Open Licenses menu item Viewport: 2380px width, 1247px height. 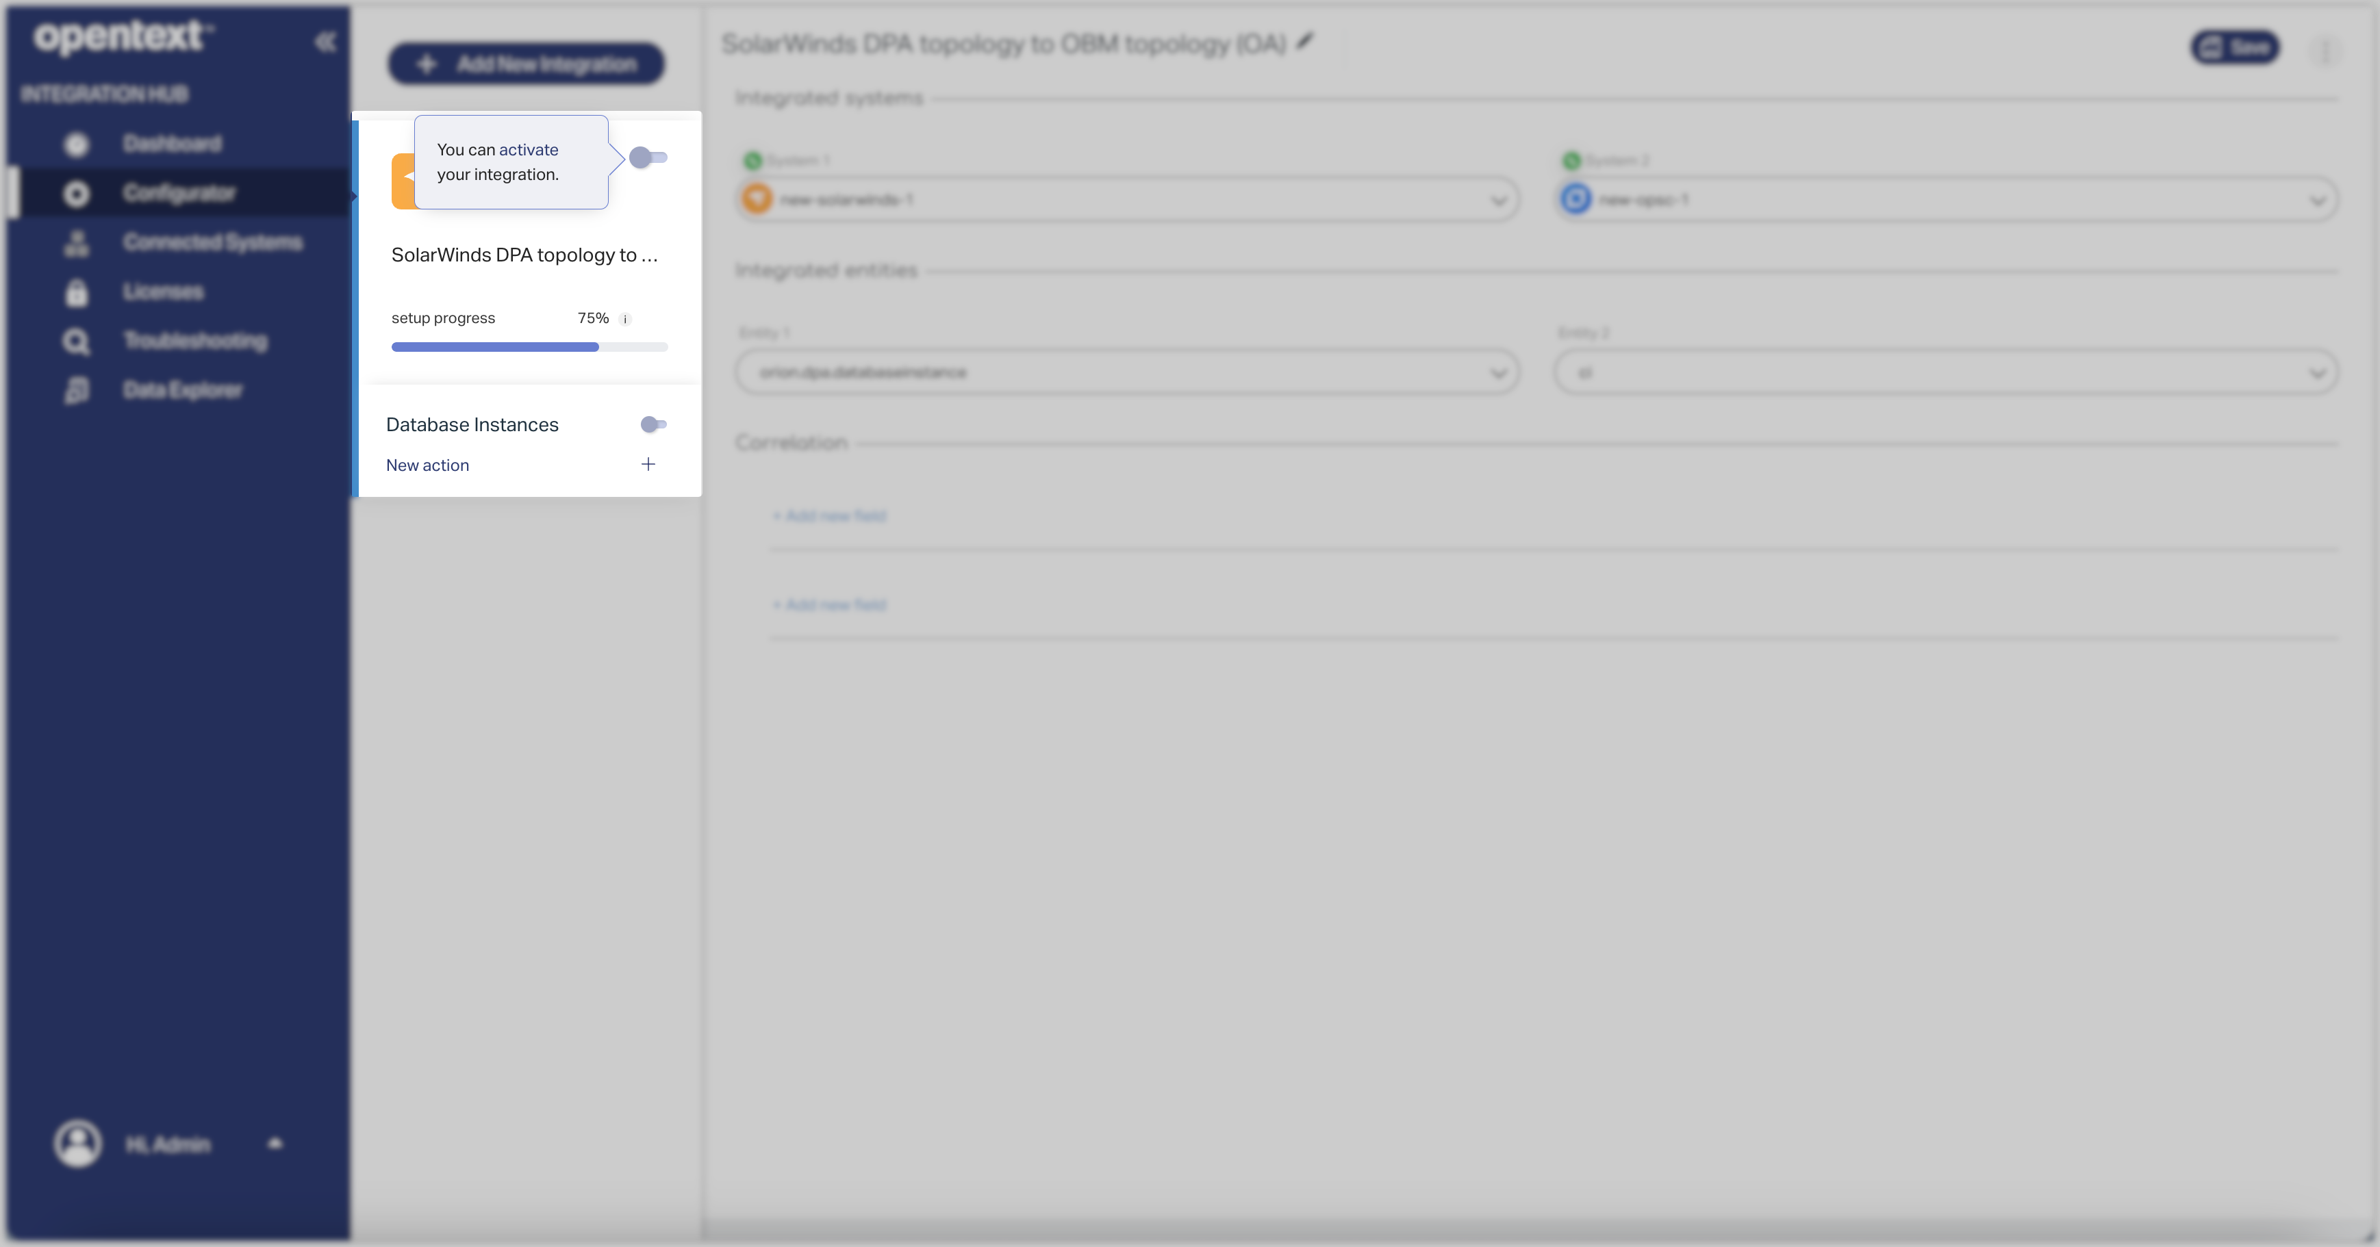164,292
